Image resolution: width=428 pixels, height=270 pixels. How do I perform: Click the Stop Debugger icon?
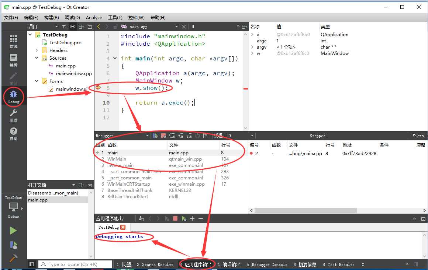coord(163,136)
